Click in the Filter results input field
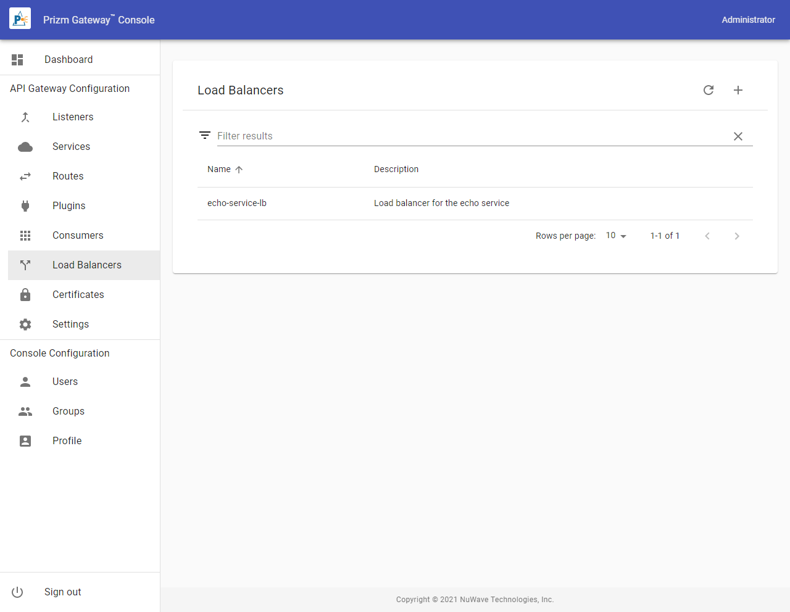The width and height of the screenshot is (790, 612). click(469, 136)
